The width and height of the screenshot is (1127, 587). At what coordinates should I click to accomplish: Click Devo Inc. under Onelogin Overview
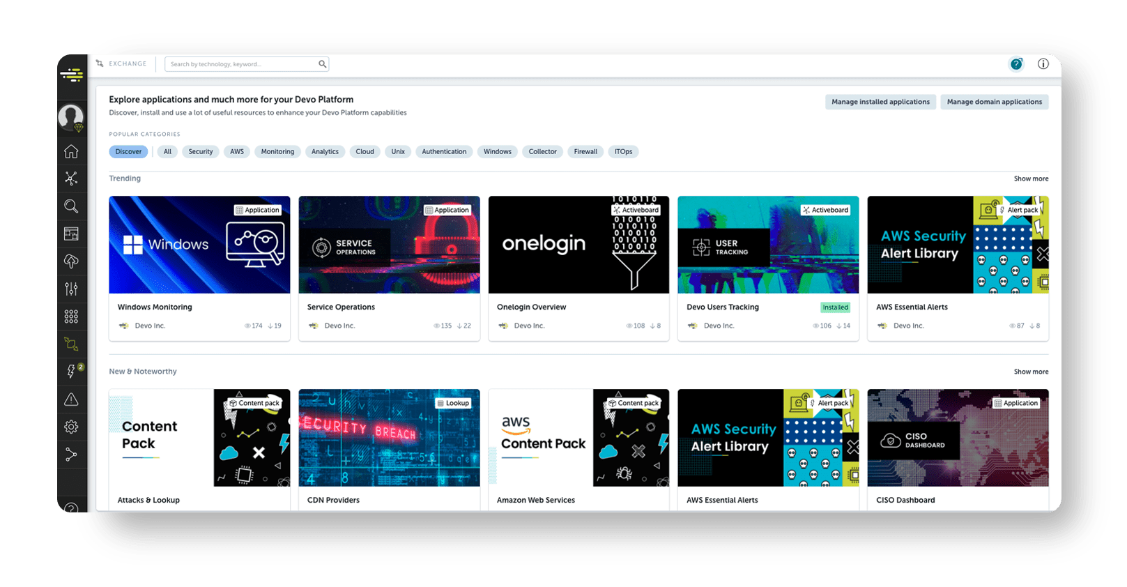[529, 326]
